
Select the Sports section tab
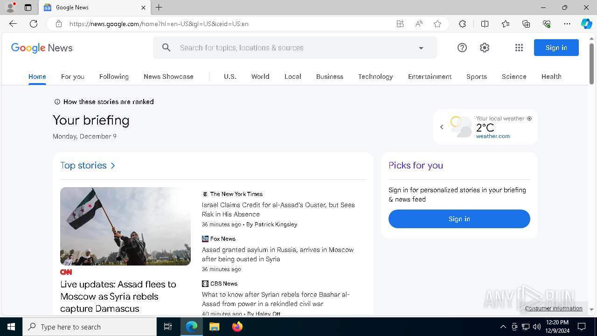477,77
